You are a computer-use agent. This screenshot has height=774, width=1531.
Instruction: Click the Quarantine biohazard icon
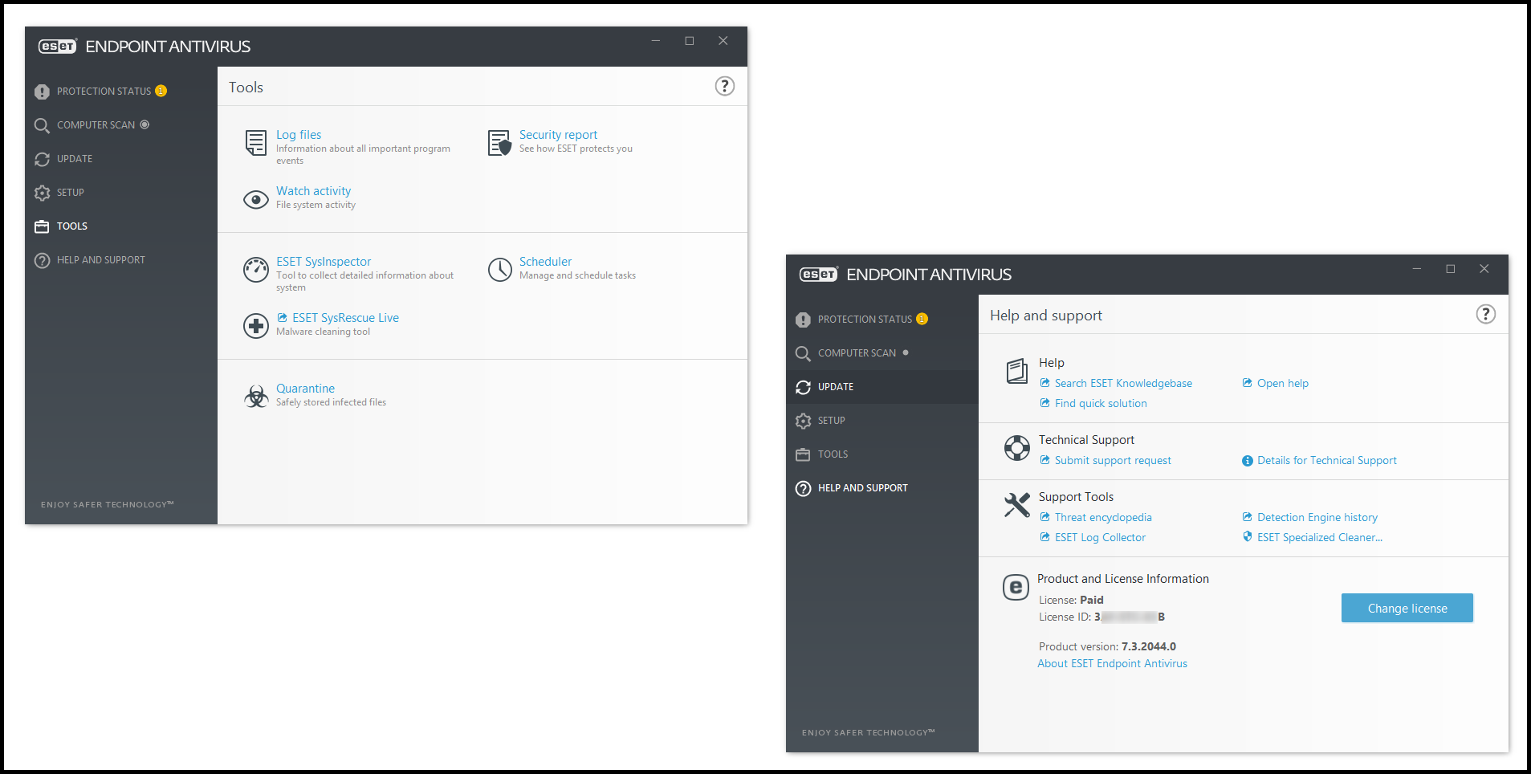pos(256,397)
